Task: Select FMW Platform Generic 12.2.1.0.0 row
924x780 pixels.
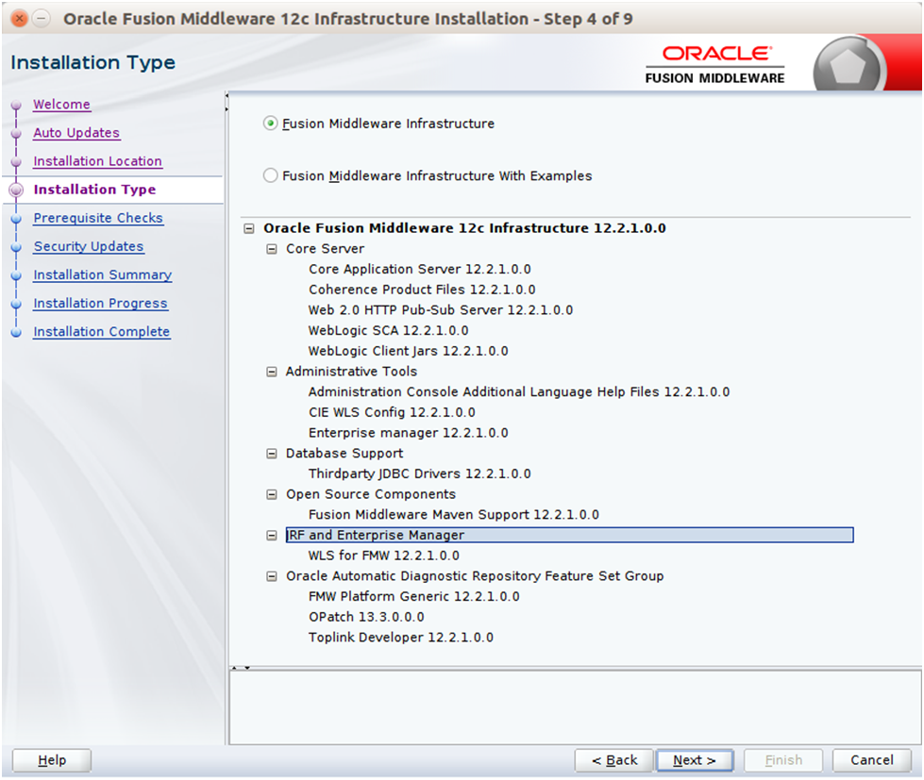Action: pos(413,596)
